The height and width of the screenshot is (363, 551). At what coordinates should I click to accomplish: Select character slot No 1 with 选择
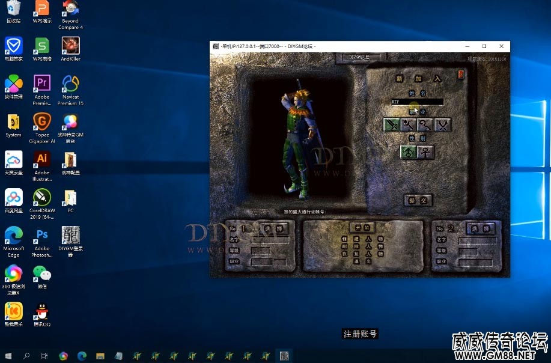(275, 229)
